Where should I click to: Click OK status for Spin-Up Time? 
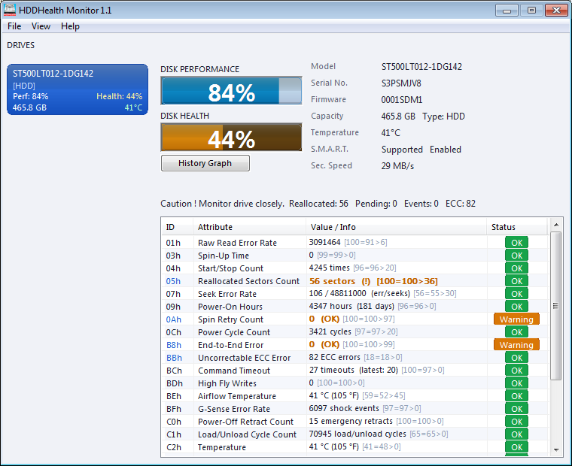(516, 256)
